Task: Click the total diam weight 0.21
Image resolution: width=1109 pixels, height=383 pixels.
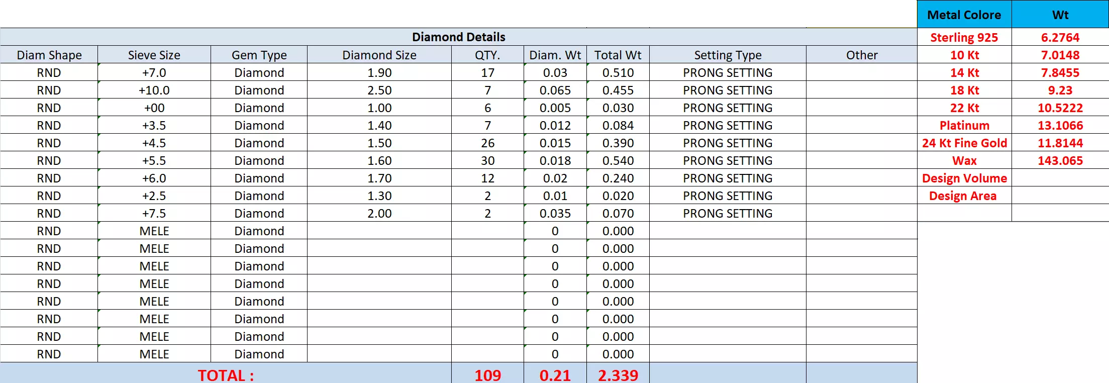Action: [x=555, y=373]
